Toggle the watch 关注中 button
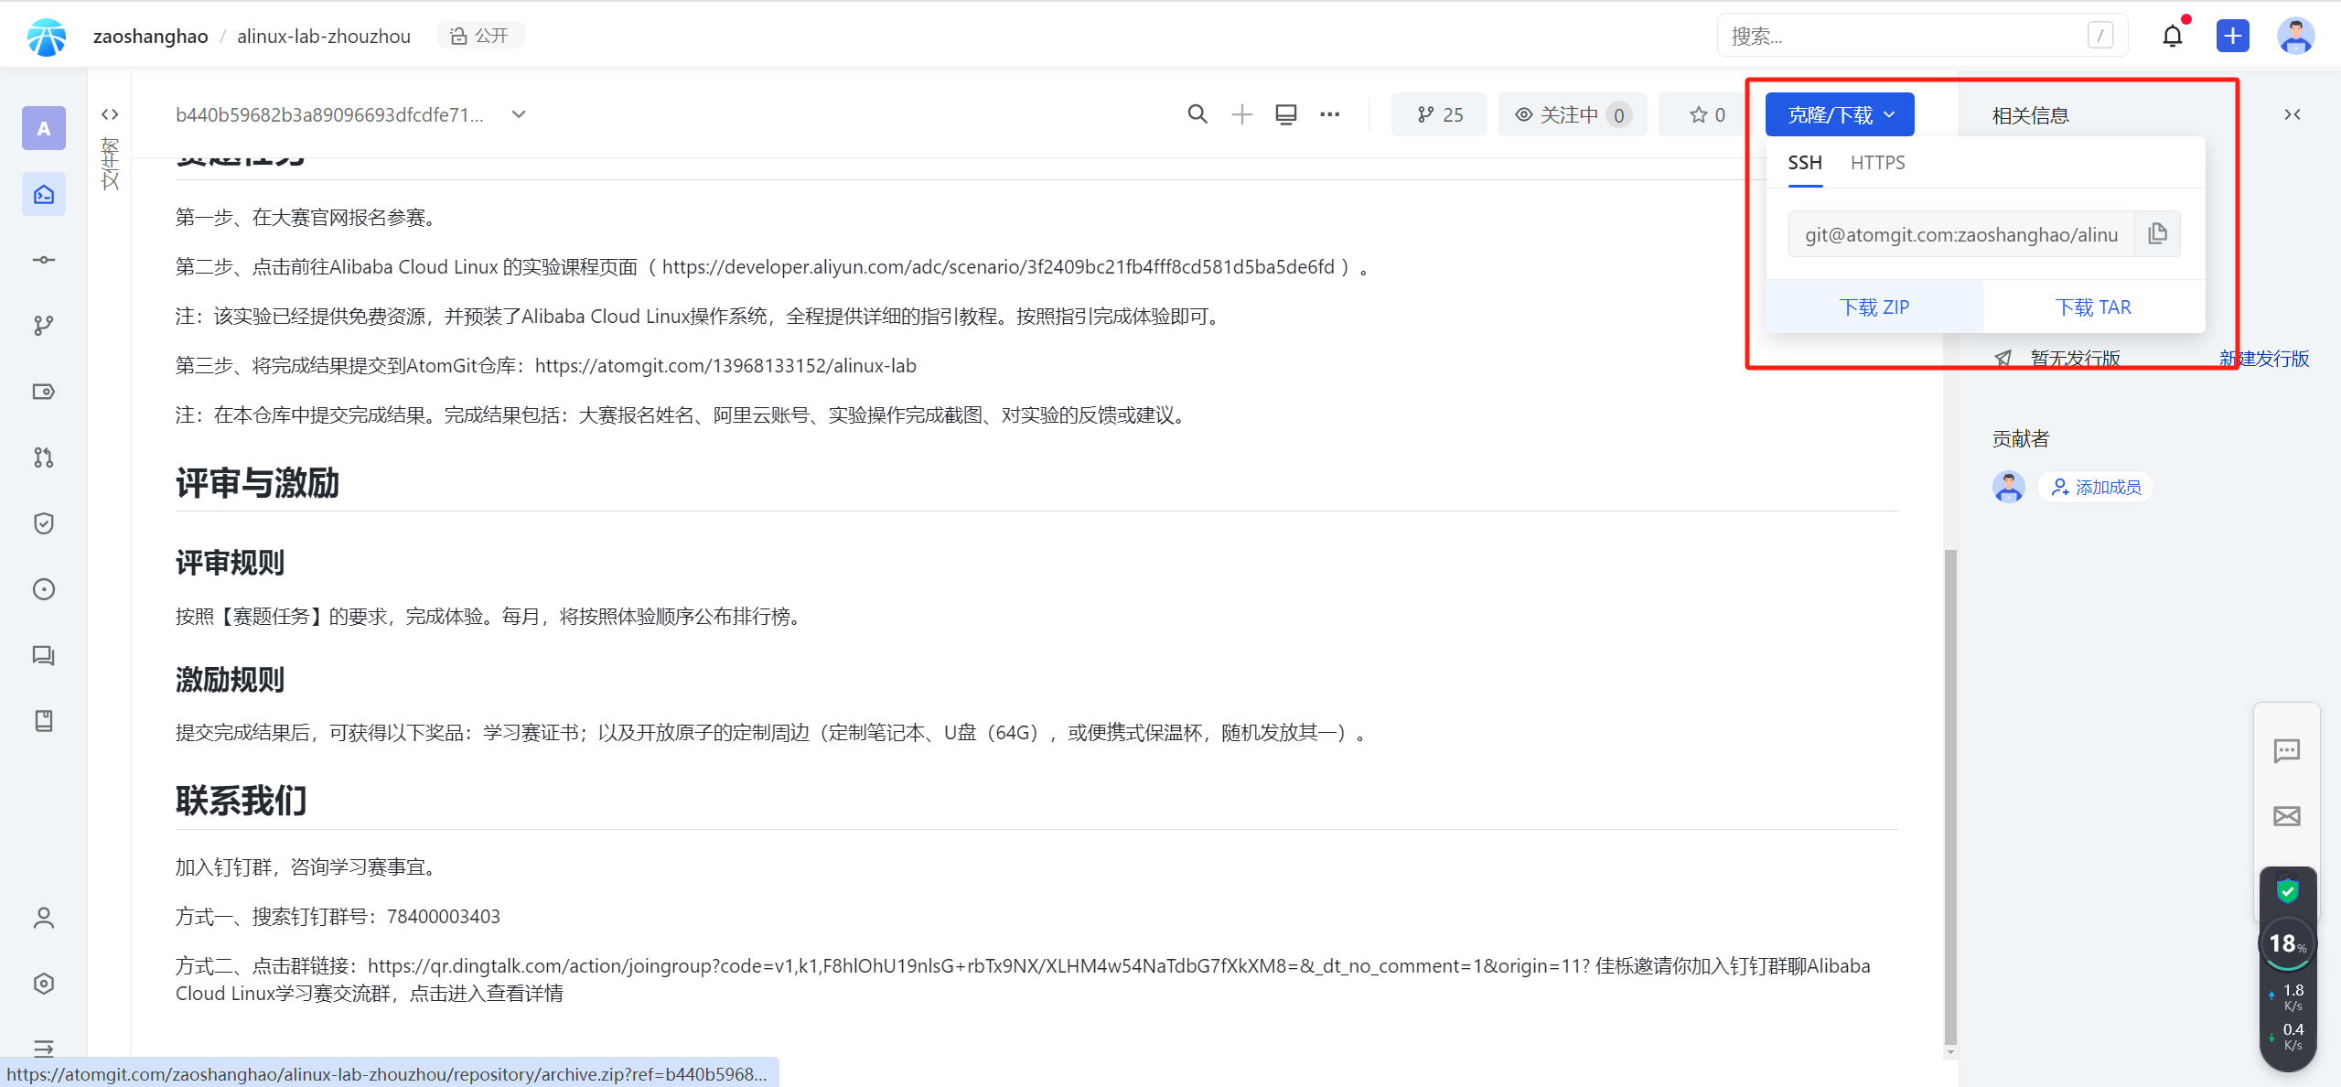 [1572, 114]
